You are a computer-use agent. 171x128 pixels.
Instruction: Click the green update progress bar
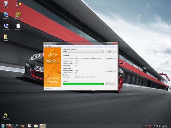pyautogui.click(x=83, y=84)
